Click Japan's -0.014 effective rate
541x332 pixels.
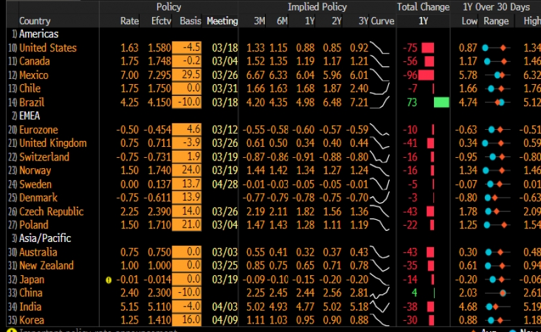click(157, 279)
